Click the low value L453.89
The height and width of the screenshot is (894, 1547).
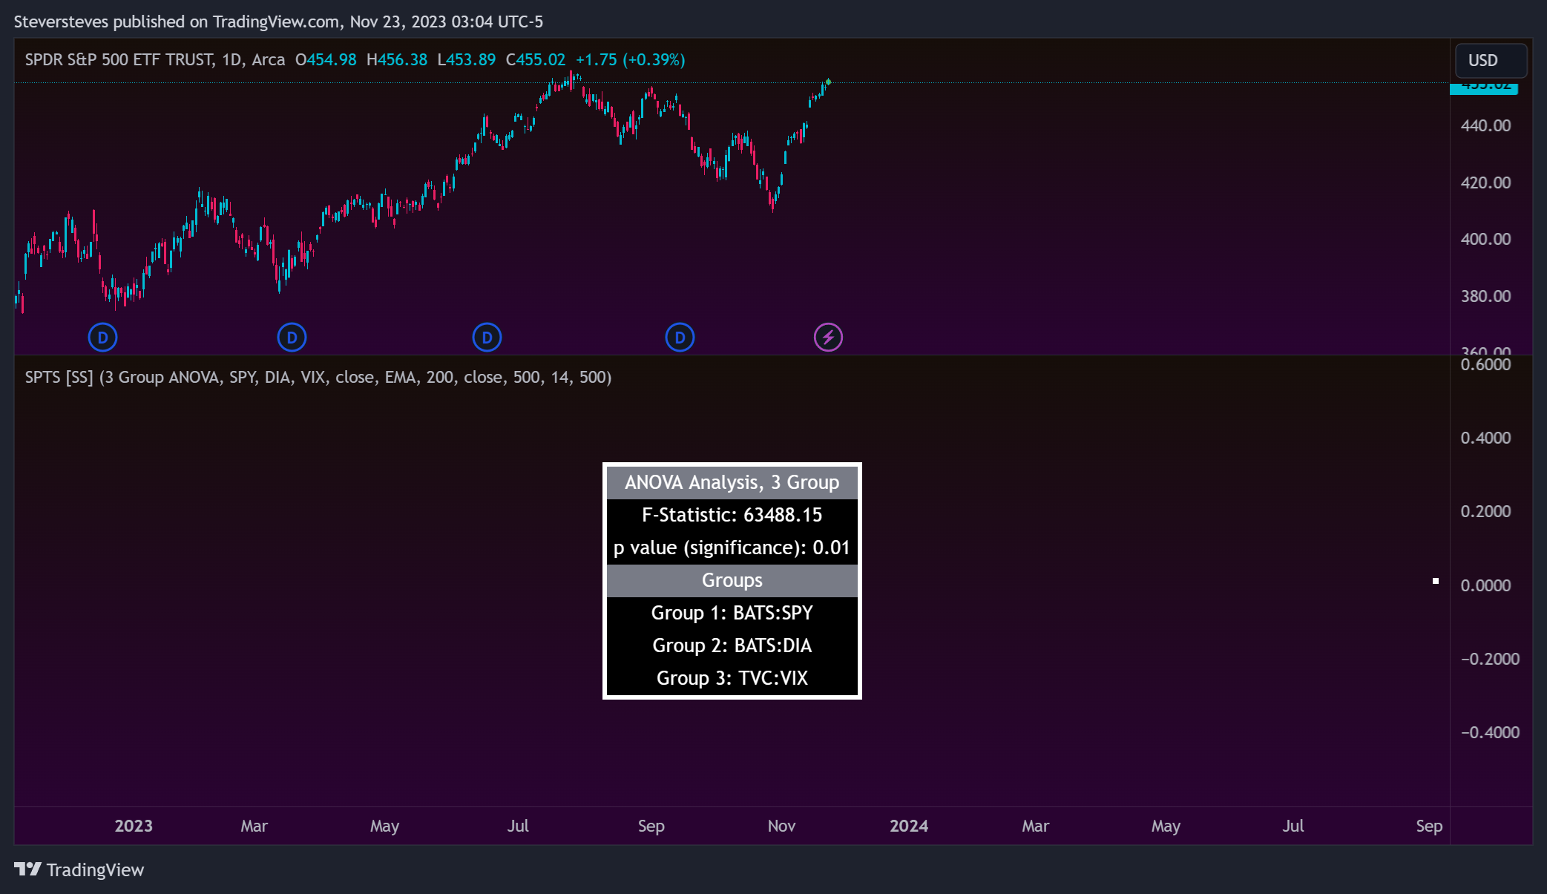click(466, 59)
